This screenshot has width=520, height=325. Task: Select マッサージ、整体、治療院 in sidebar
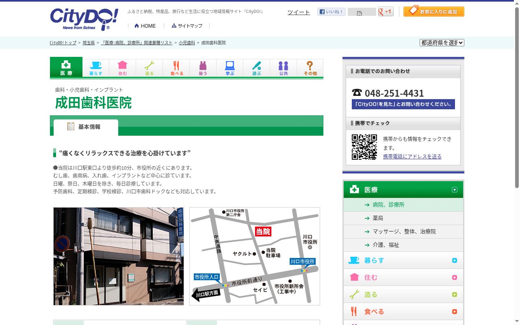[x=403, y=232]
